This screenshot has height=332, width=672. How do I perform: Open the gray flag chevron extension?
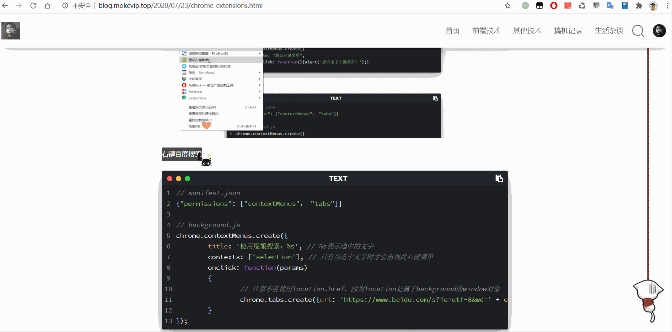click(x=596, y=6)
